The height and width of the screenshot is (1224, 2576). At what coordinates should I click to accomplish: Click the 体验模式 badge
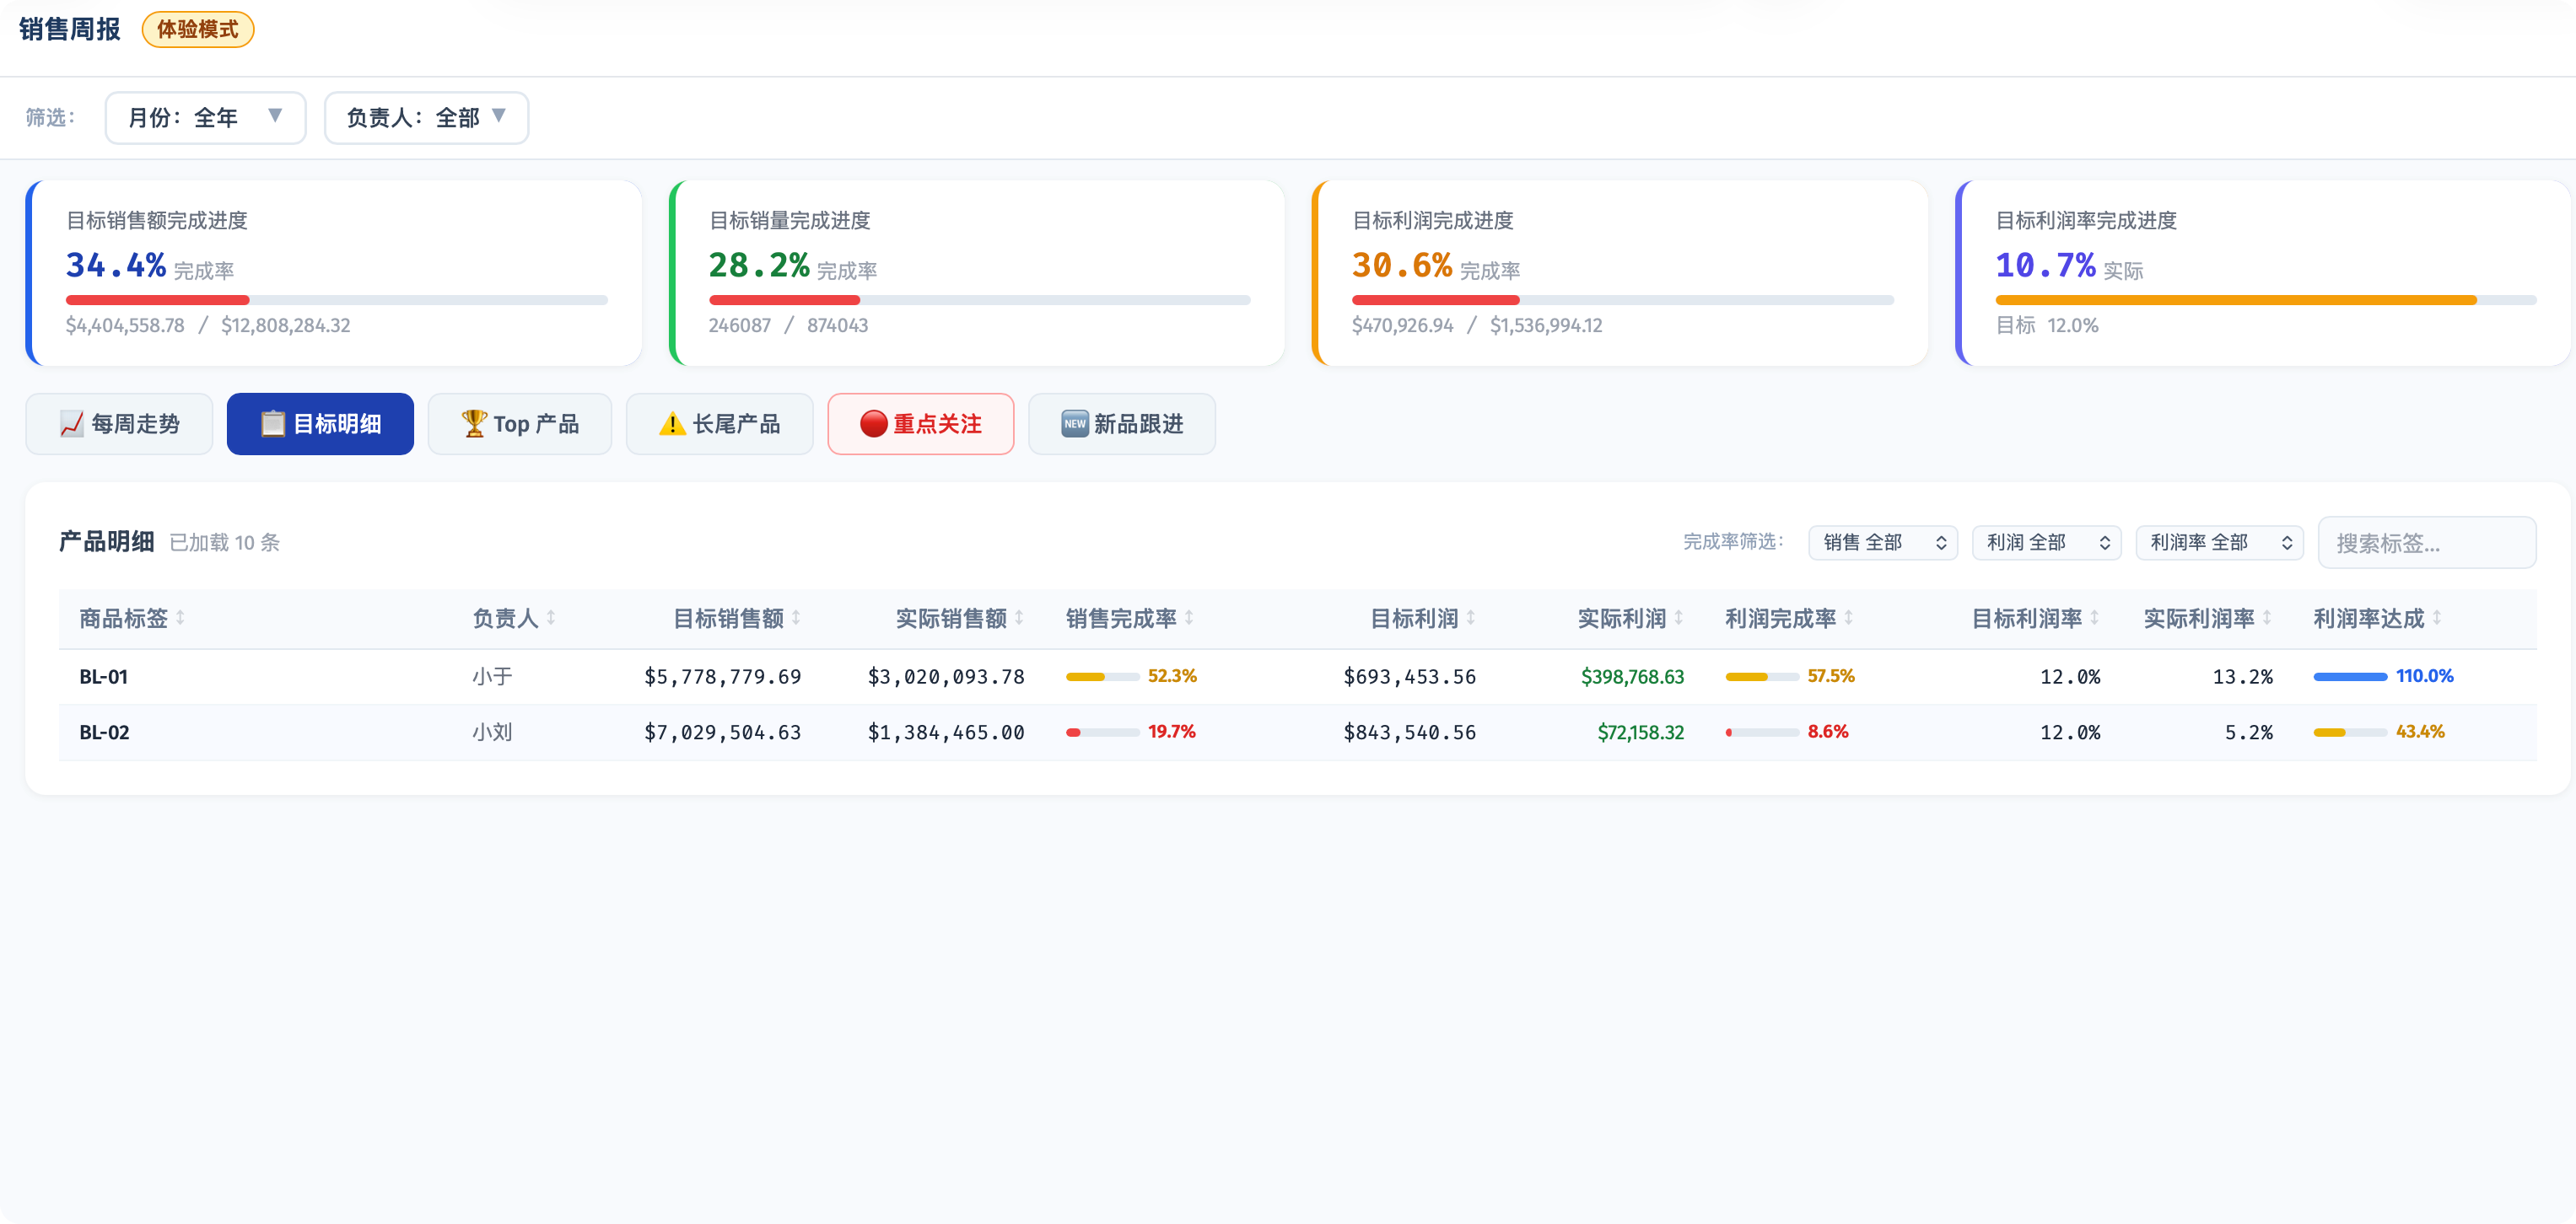198,30
